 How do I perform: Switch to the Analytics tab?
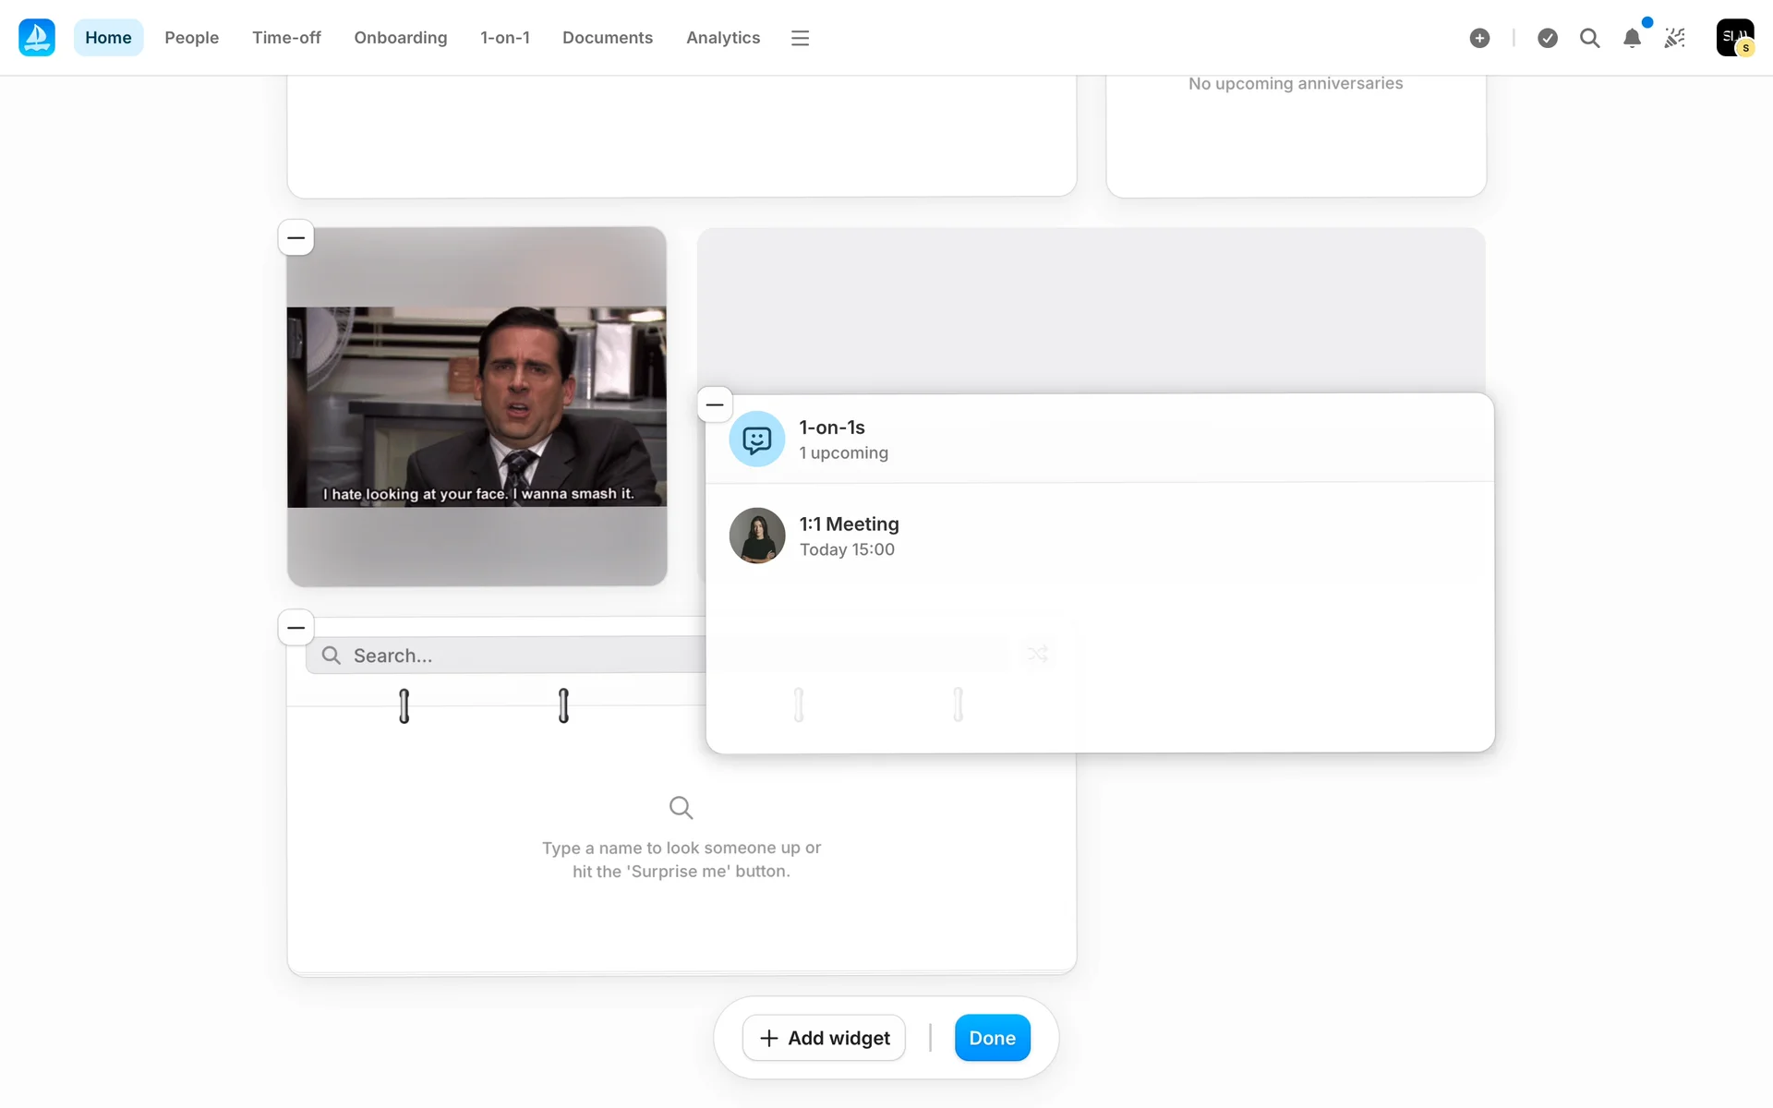coord(722,38)
